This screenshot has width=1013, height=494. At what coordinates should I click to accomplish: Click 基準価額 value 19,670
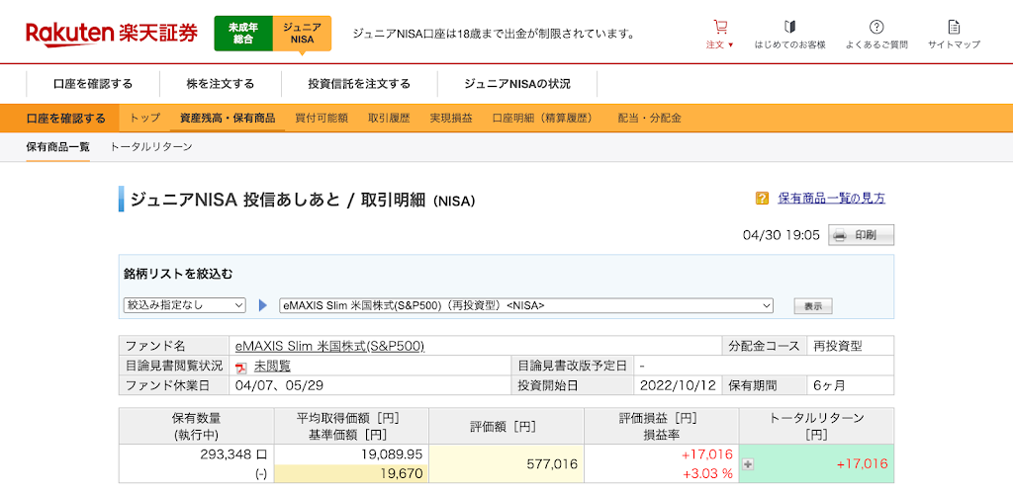pyautogui.click(x=404, y=474)
